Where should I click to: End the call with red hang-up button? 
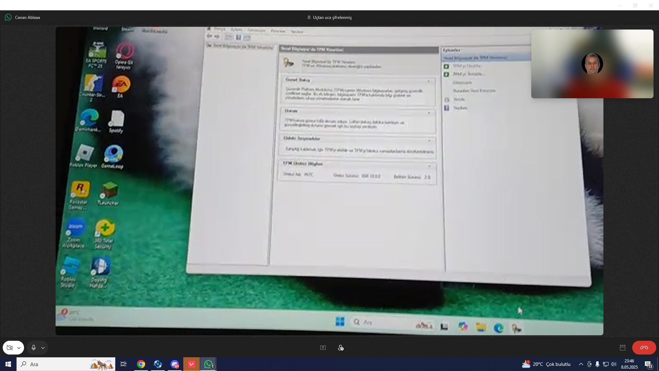[644, 348]
